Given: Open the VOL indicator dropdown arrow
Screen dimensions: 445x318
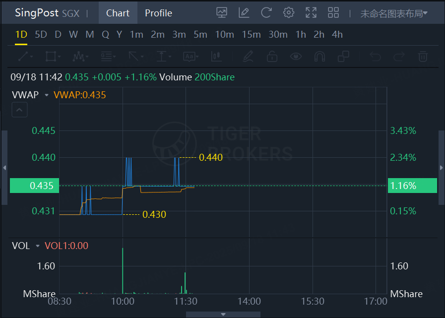Looking at the screenshot, I should (38, 246).
